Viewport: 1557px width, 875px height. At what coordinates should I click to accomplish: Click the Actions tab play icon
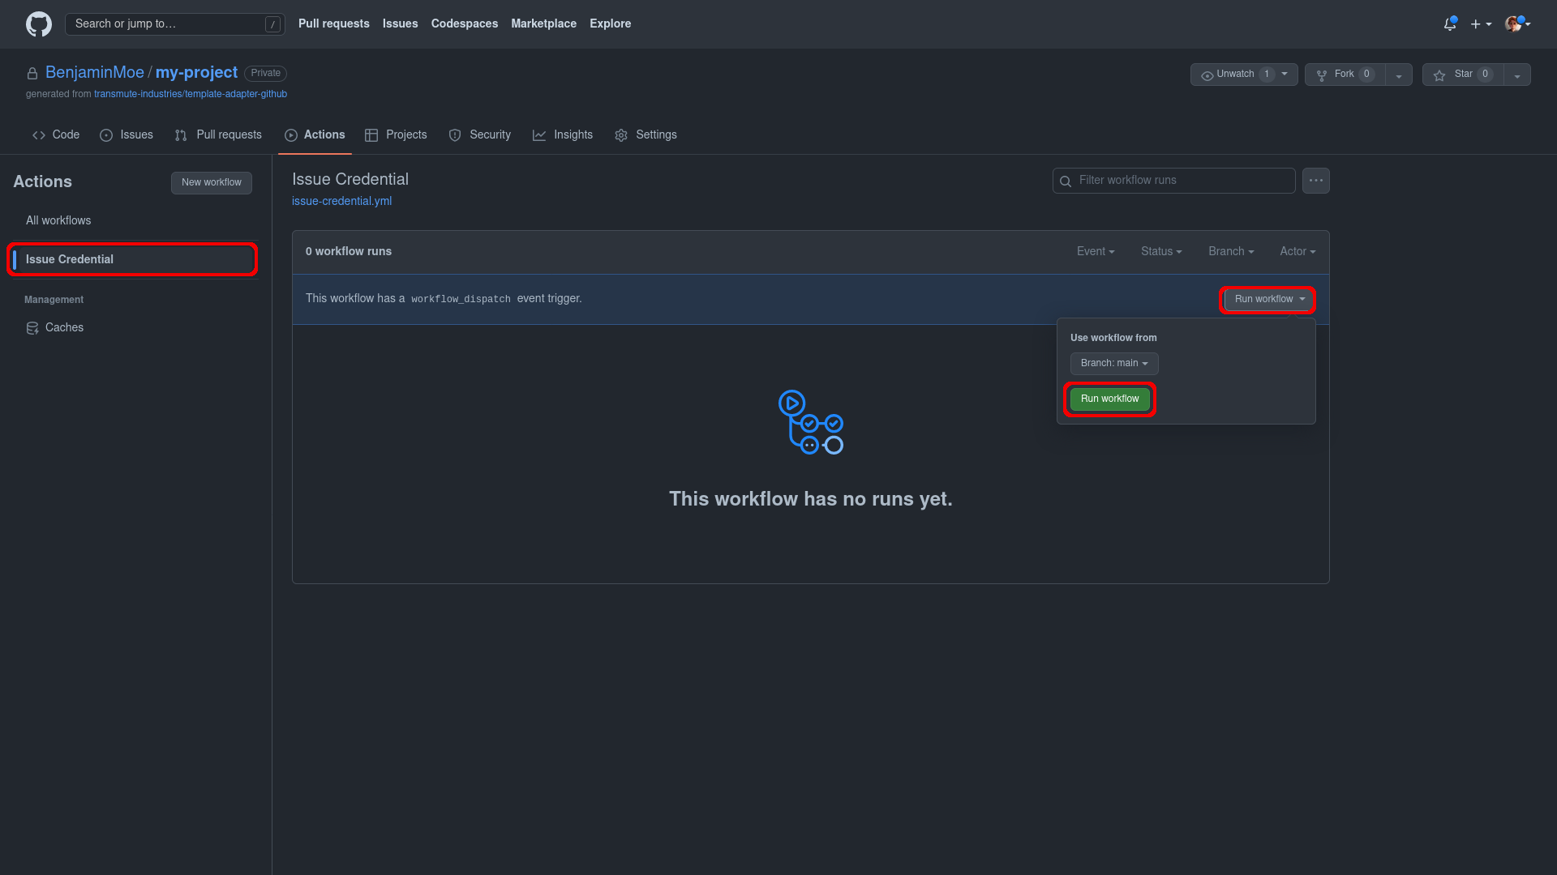291,135
